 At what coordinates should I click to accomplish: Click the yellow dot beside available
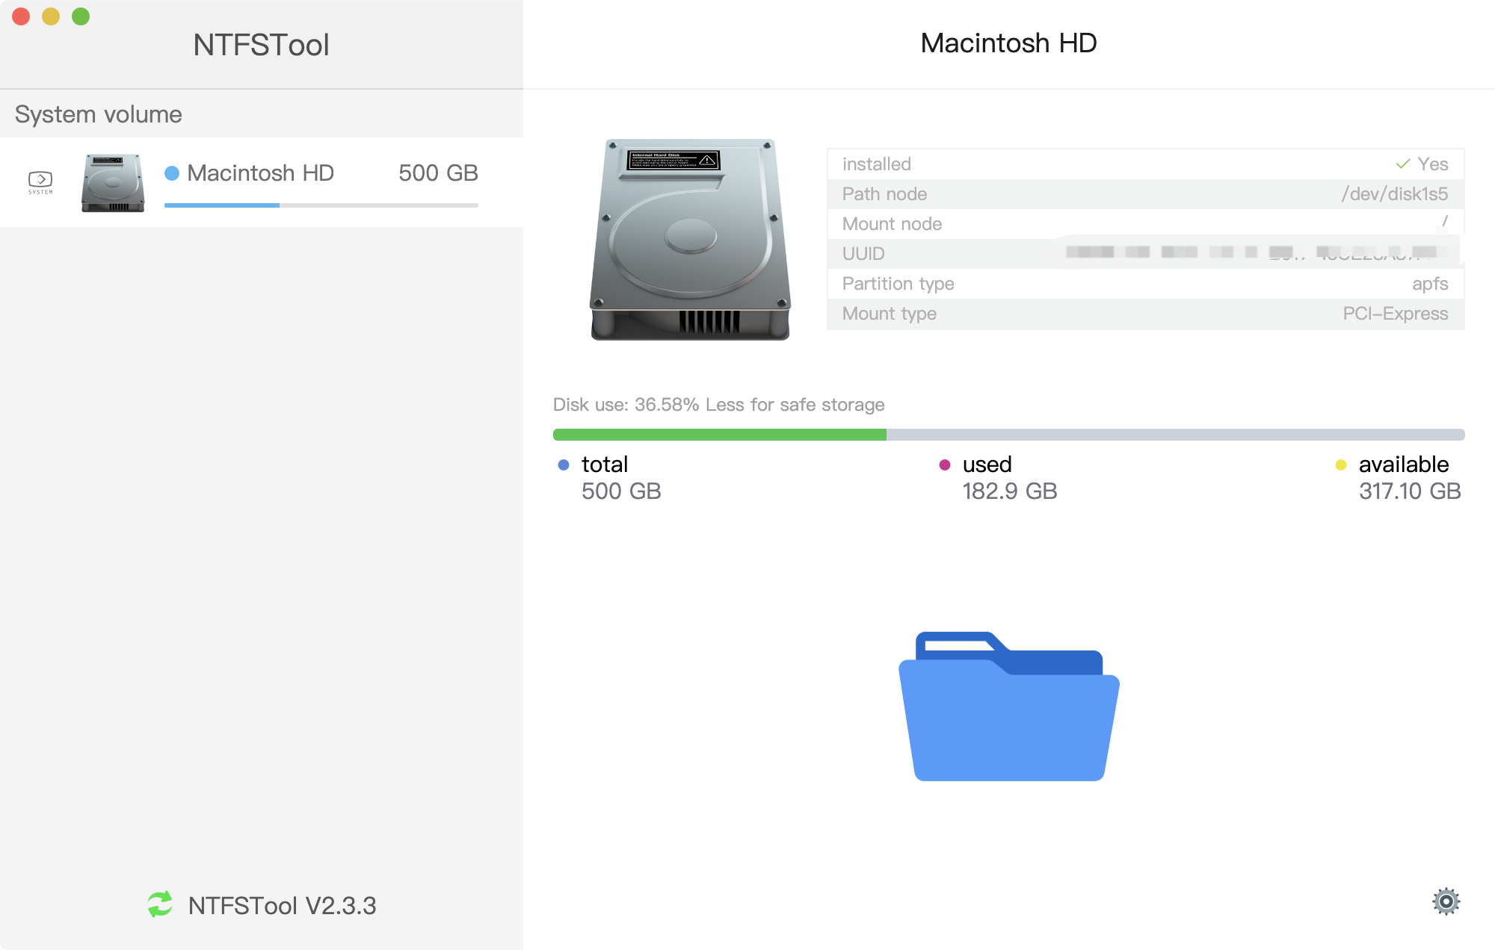[1341, 465]
